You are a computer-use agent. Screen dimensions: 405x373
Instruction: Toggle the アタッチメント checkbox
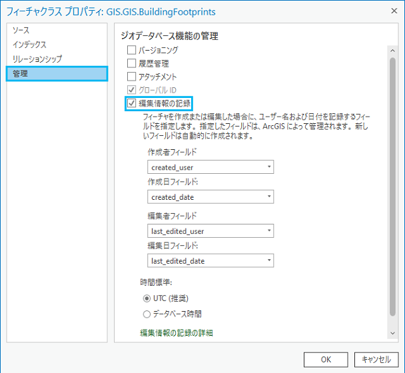[x=131, y=77]
